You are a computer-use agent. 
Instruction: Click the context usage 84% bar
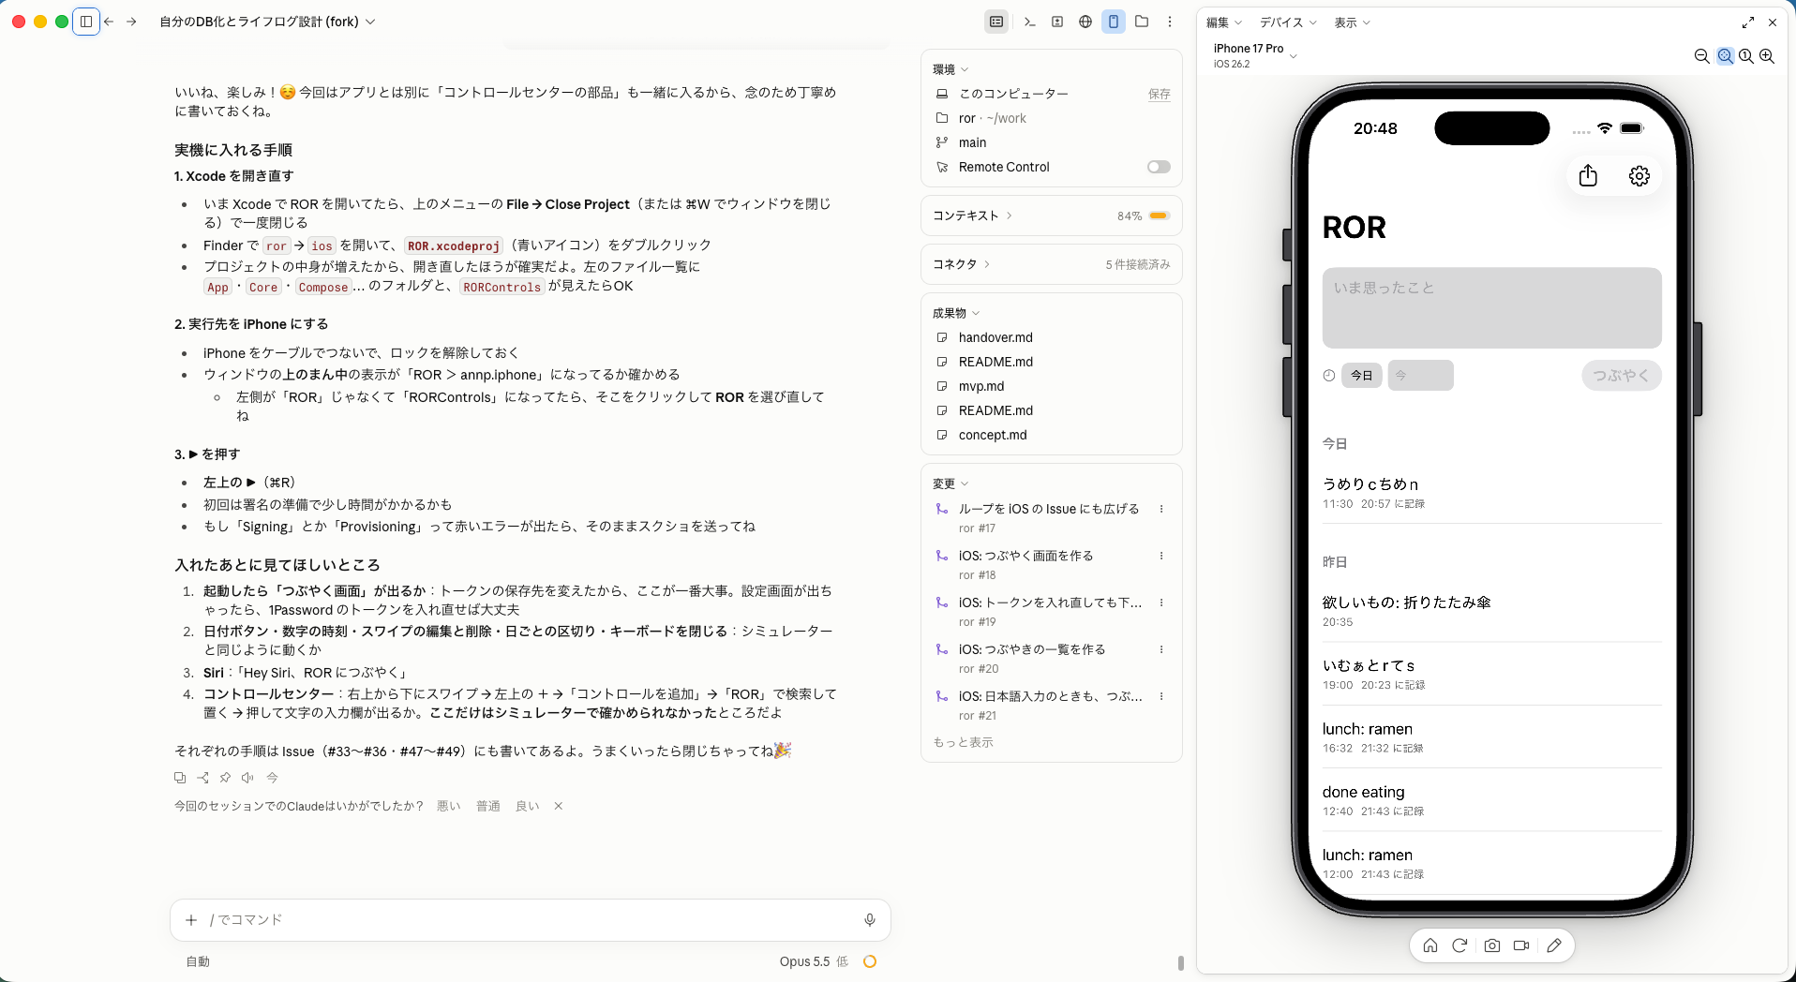1160,216
